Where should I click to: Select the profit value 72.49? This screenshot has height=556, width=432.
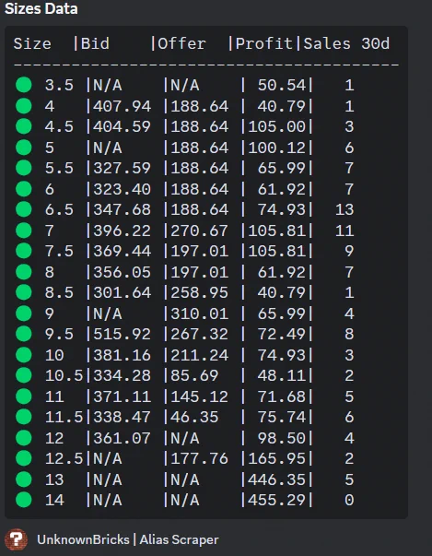tap(282, 335)
